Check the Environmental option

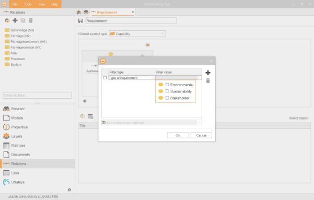(167, 85)
